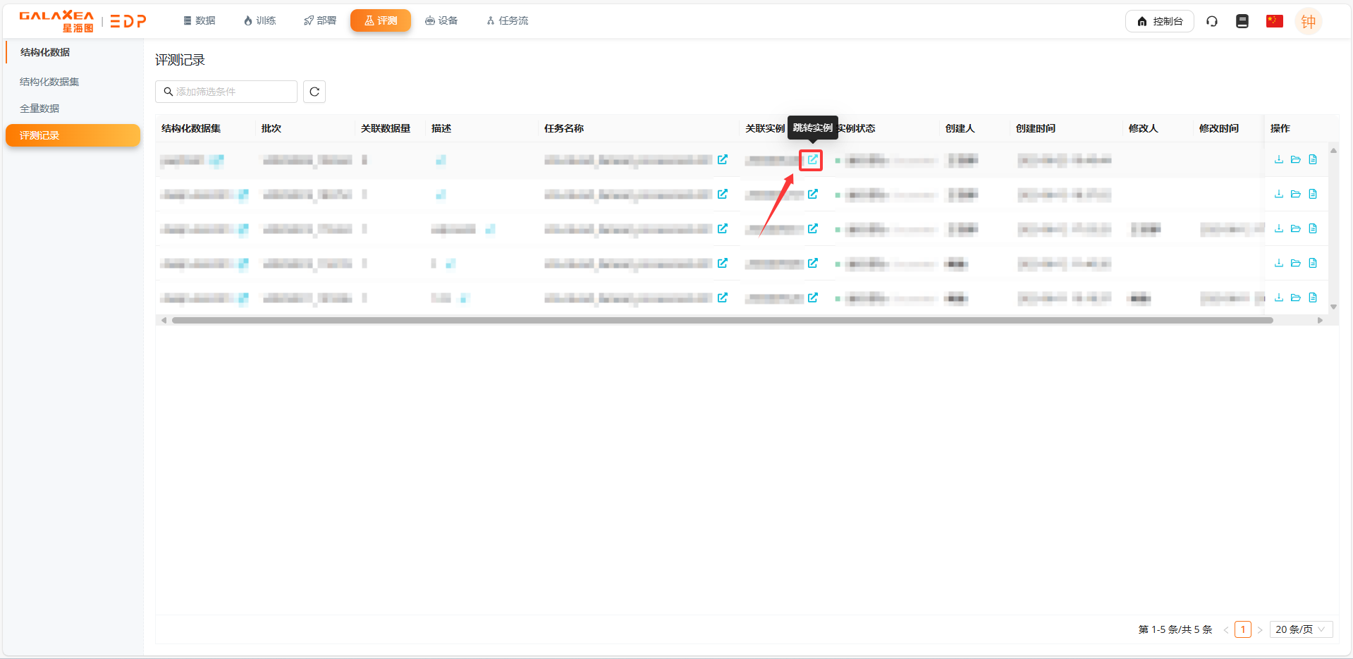Click the refresh button beside the filter box
Screen dimensions: 1353x659
(x=314, y=92)
